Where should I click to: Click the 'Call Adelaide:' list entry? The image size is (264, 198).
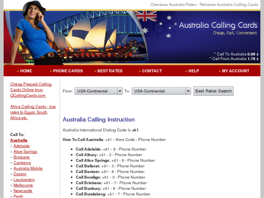click(111, 149)
